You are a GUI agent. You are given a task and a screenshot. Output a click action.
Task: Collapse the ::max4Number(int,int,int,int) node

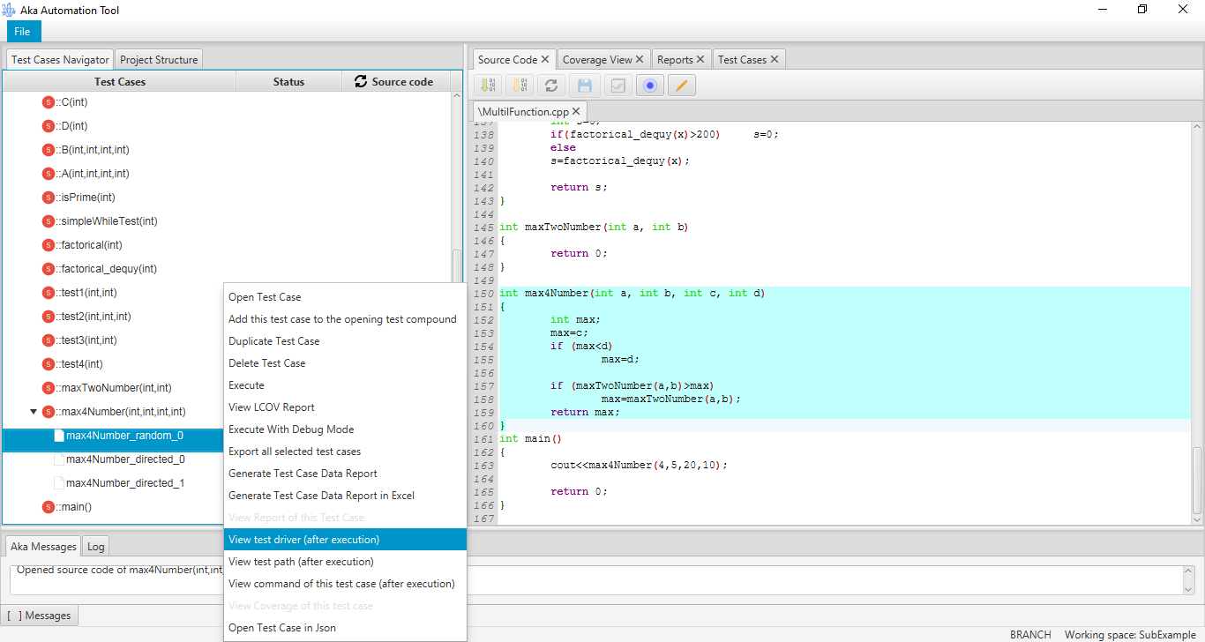pyautogui.click(x=34, y=412)
